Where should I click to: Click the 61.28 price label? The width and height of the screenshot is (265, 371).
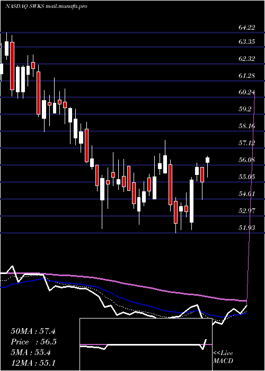pos(247,75)
